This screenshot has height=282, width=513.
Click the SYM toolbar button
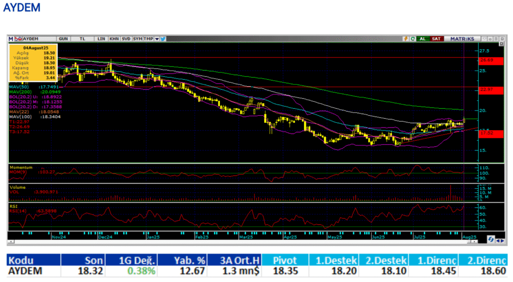(x=137, y=39)
